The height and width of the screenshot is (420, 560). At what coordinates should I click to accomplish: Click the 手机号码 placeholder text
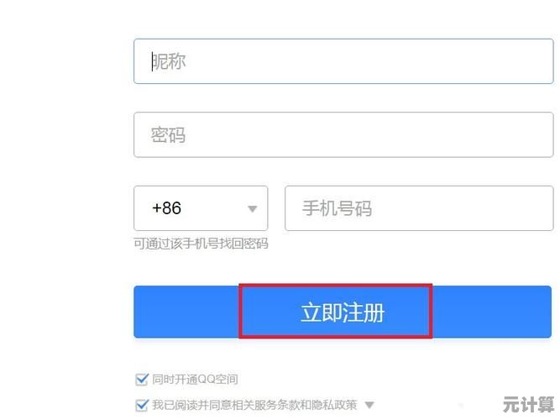point(337,208)
